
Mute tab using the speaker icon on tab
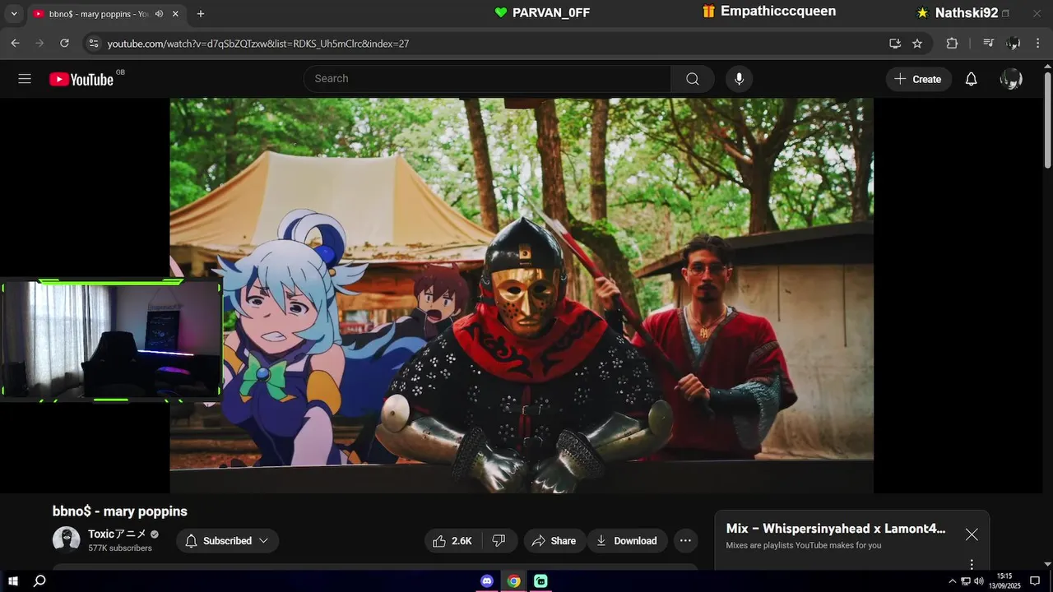[159, 14]
